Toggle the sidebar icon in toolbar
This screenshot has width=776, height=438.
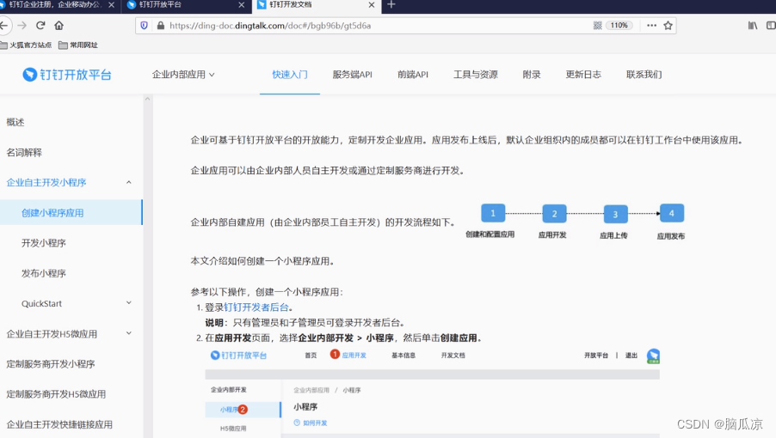[x=771, y=25]
